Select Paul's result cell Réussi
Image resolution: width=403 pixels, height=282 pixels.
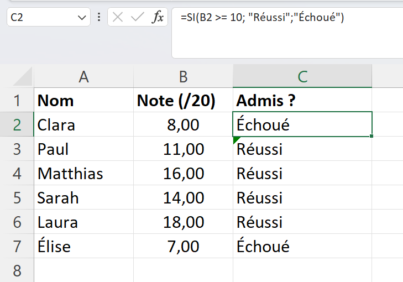click(302, 149)
